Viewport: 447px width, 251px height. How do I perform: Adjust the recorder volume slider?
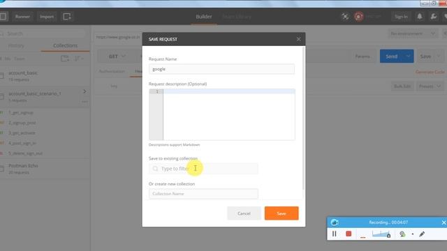click(x=381, y=234)
